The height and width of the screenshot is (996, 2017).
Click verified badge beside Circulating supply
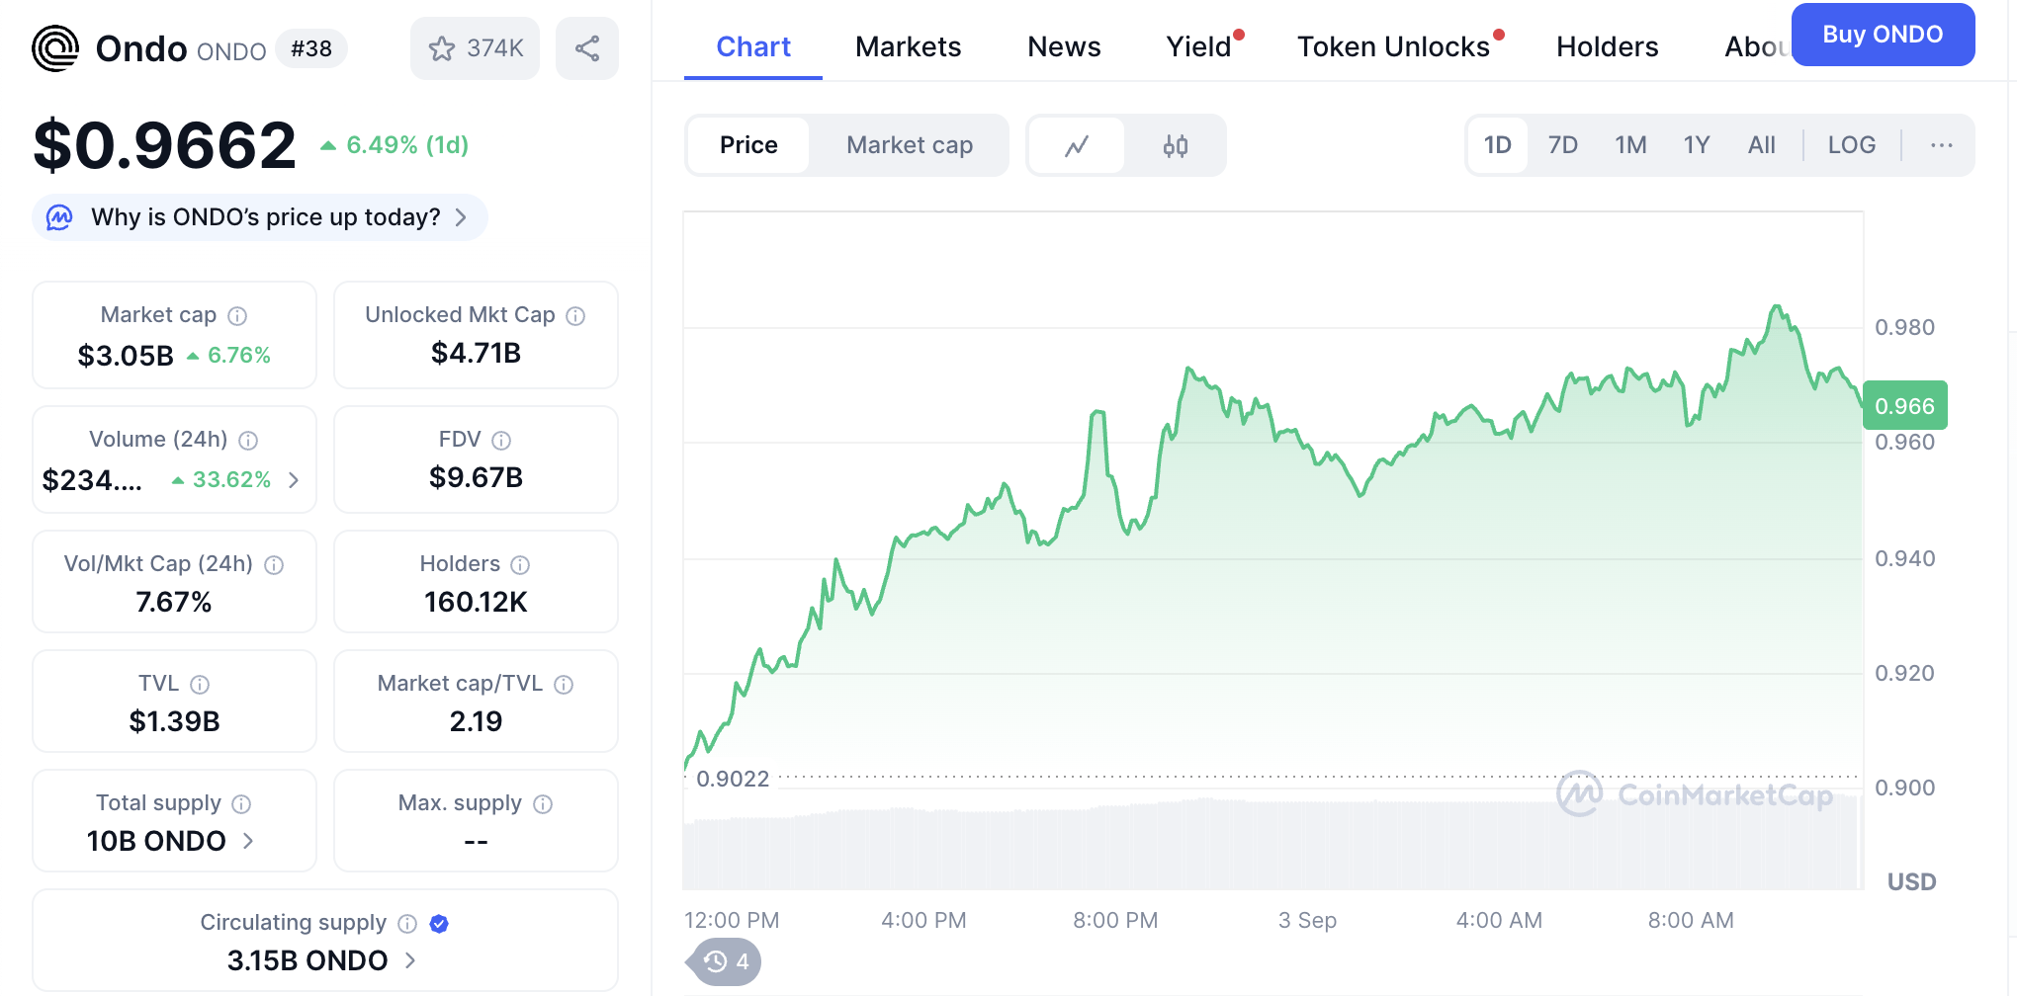coord(439,924)
